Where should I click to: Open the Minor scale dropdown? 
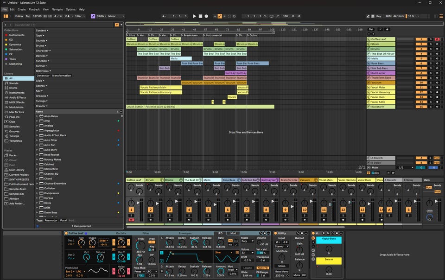[116, 16]
